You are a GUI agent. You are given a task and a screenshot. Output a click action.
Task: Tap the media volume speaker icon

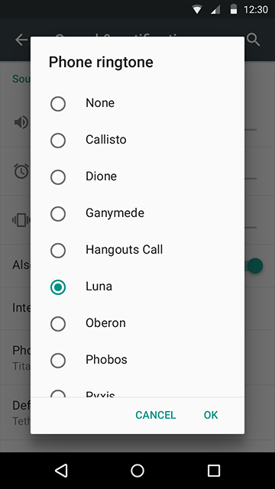22,122
